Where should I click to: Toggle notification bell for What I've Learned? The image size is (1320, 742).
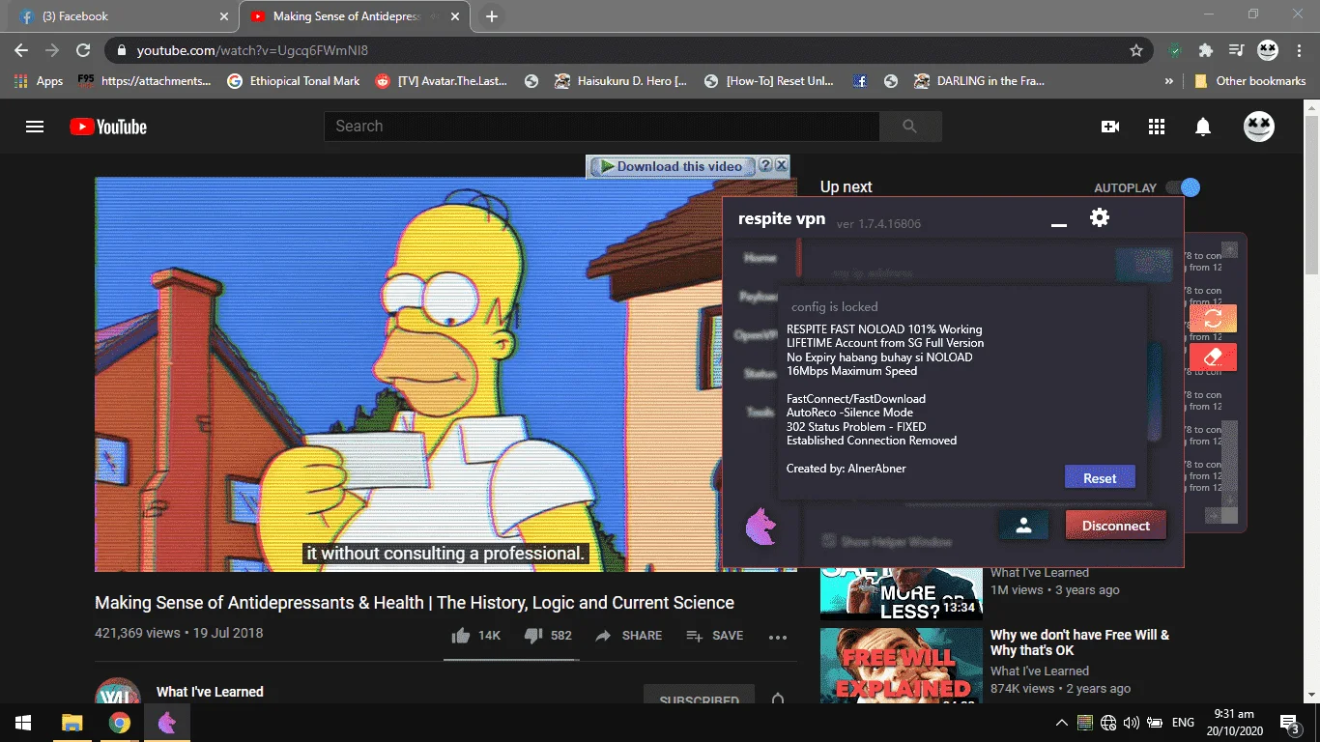778,699
